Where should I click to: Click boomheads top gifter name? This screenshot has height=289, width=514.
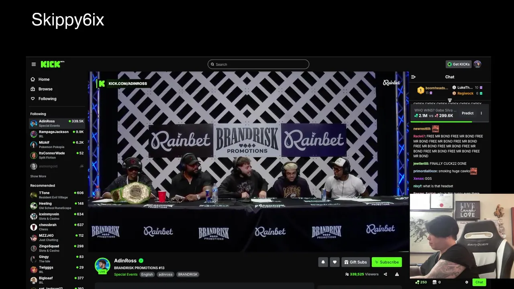coord(436,88)
